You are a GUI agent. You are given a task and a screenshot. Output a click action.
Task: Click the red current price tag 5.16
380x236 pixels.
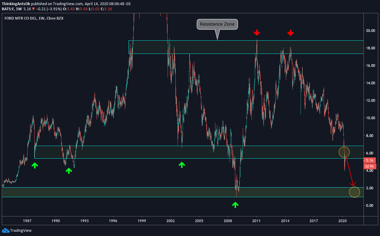pos(369,160)
